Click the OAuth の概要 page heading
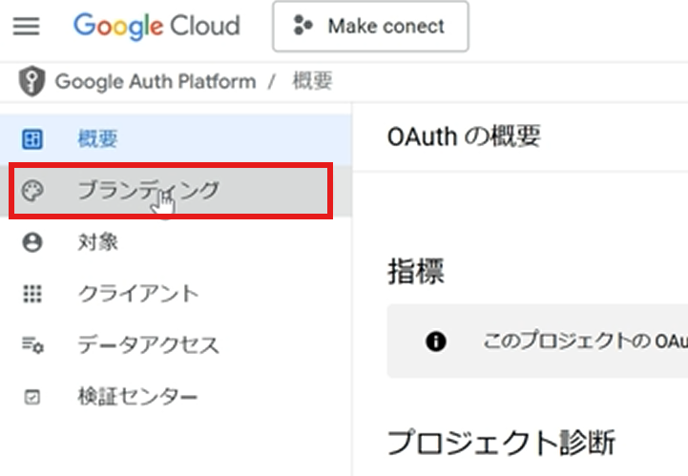 tap(464, 136)
